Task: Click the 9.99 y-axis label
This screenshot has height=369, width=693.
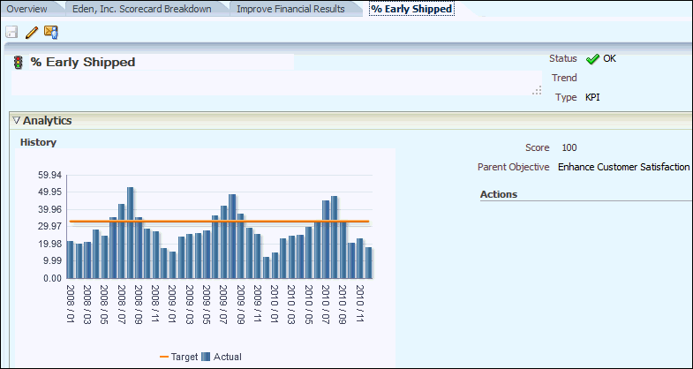Action: 52,261
